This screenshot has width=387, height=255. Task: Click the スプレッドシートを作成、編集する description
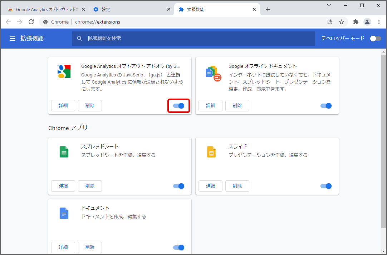118,155
